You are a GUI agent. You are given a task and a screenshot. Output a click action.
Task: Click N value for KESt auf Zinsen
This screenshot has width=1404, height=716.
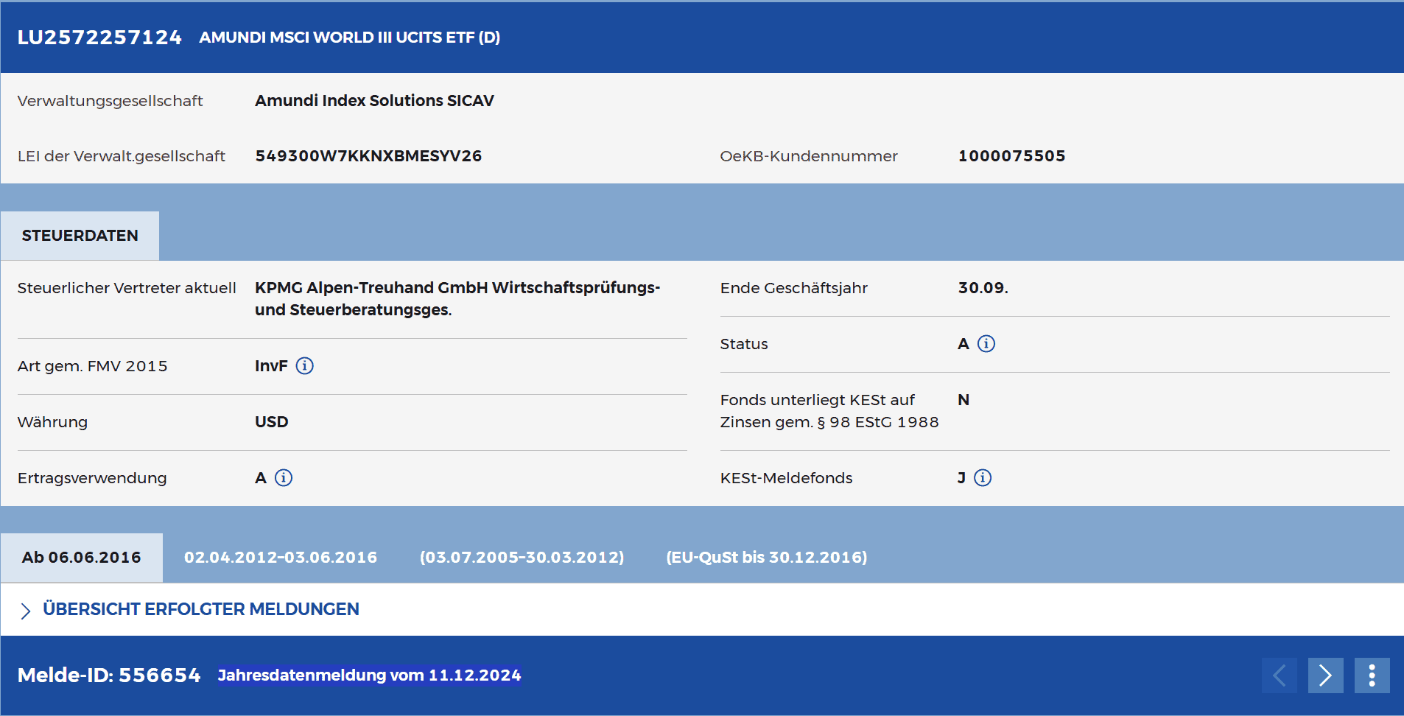(x=964, y=400)
